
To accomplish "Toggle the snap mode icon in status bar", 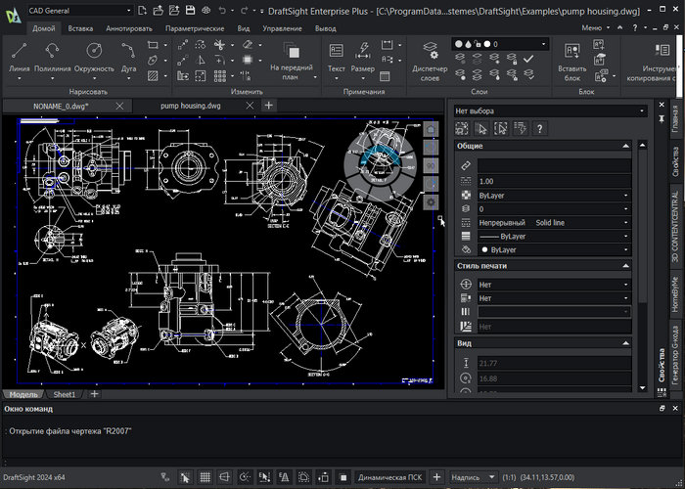I will click(x=184, y=478).
